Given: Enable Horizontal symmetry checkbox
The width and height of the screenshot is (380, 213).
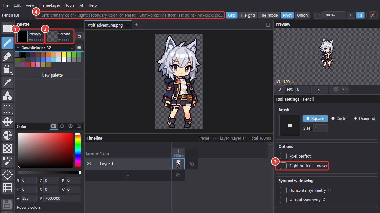Looking at the screenshot, I should 283,190.
